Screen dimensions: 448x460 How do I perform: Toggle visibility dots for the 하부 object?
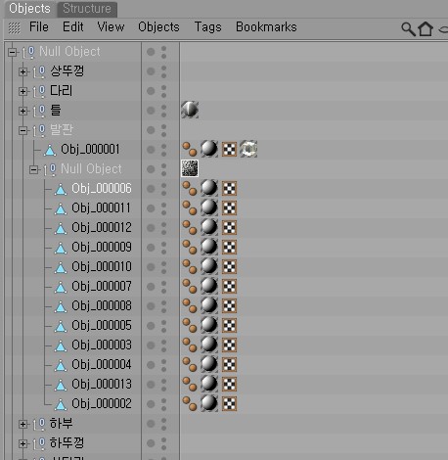(x=163, y=424)
